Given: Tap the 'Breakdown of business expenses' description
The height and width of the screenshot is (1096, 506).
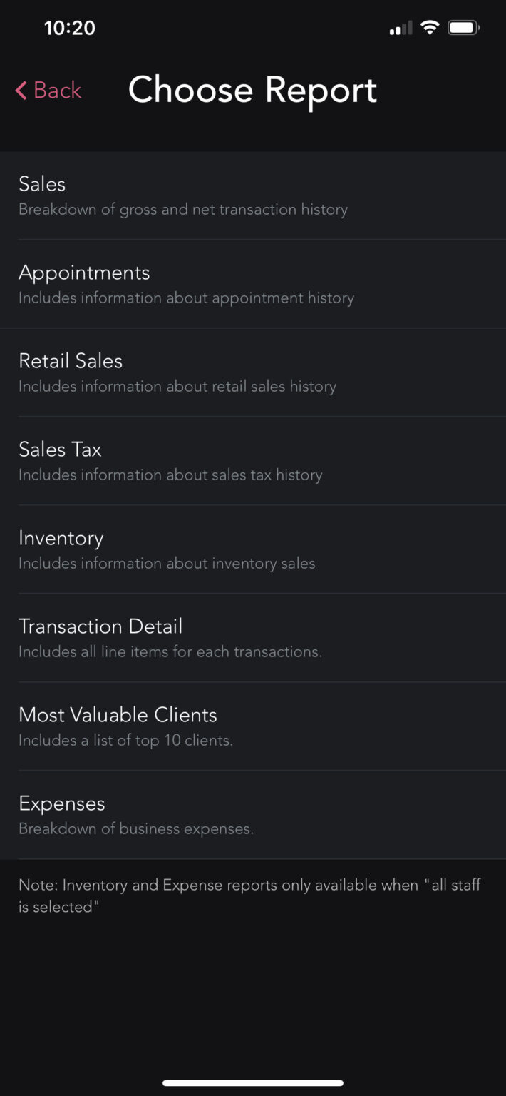Looking at the screenshot, I should pos(136,829).
